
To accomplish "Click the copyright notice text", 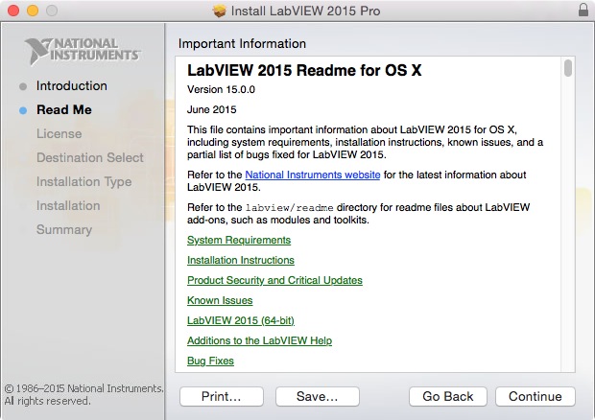I will [x=83, y=395].
